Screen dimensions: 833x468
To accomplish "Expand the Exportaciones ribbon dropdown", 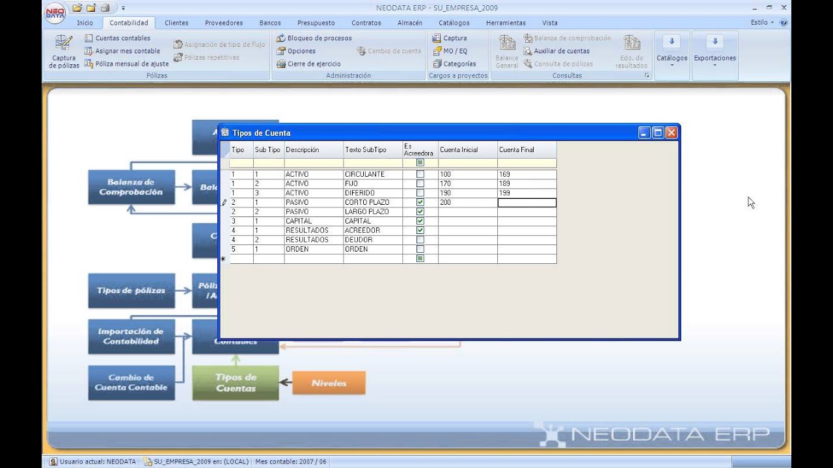I will tap(715, 52).
